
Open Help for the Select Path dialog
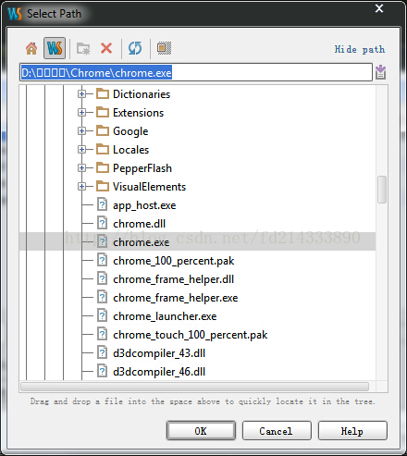pyautogui.click(x=352, y=431)
